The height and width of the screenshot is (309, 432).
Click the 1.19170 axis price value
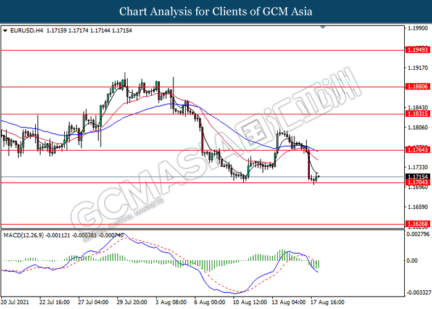point(418,68)
